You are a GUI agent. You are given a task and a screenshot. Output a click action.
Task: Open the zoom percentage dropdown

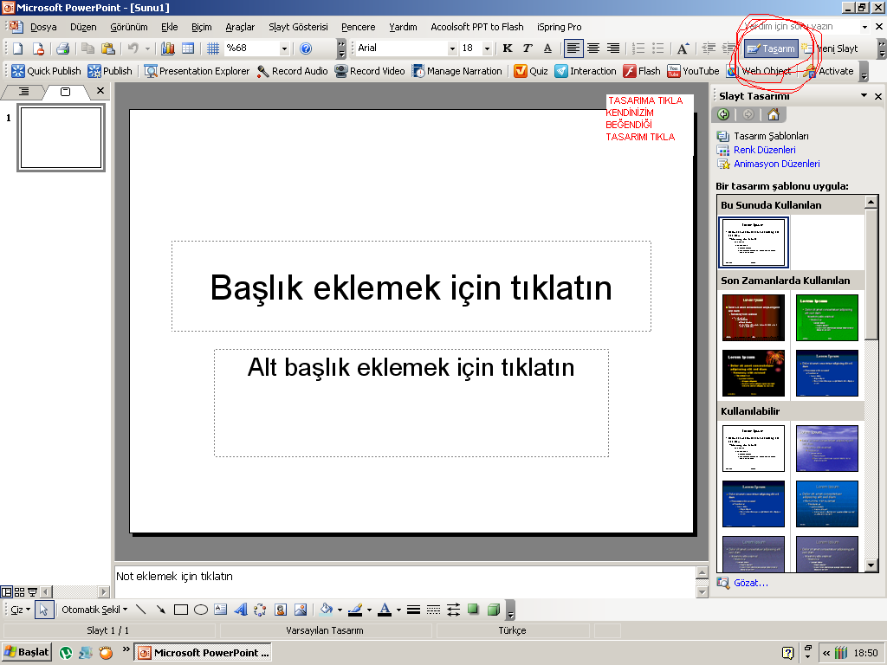(284, 48)
